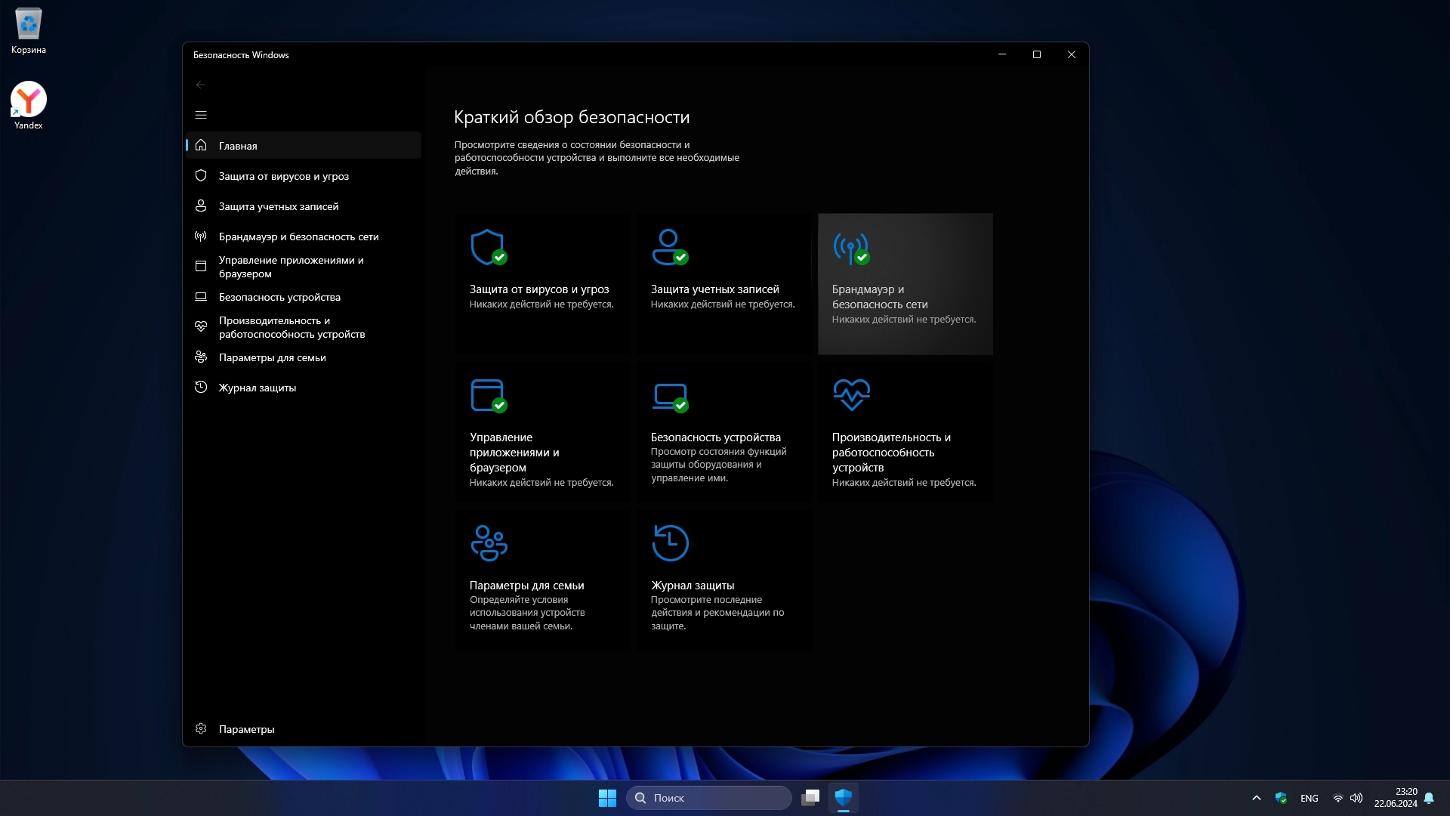1450x816 pixels.
Task: Open Защита от вирусов и угроз sidebar item
Action: pyautogui.click(x=283, y=176)
